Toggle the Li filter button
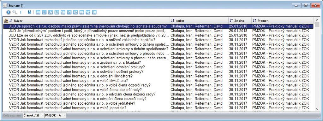 (44, 12)
